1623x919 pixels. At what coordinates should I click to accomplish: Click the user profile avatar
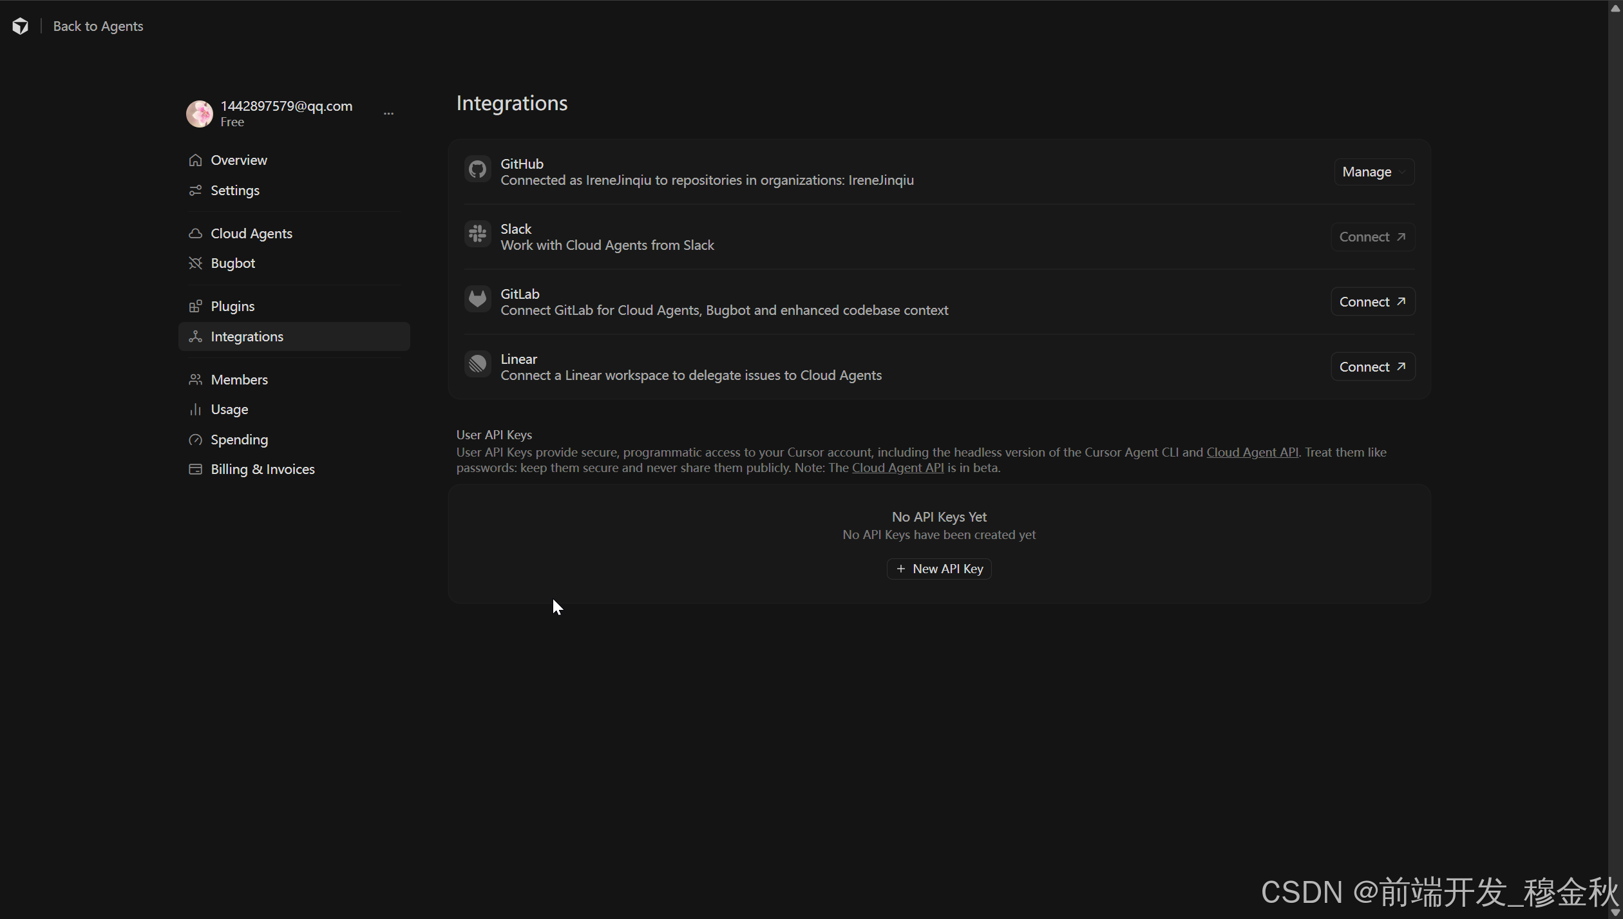199,113
